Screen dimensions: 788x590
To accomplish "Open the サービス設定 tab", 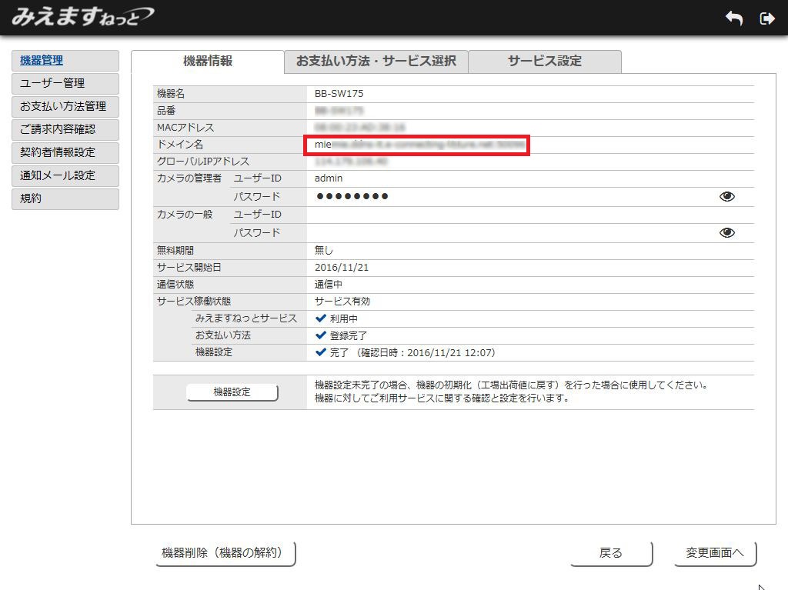I will tap(544, 62).
